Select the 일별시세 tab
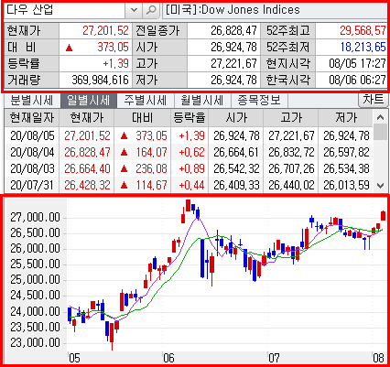 (x=88, y=101)
